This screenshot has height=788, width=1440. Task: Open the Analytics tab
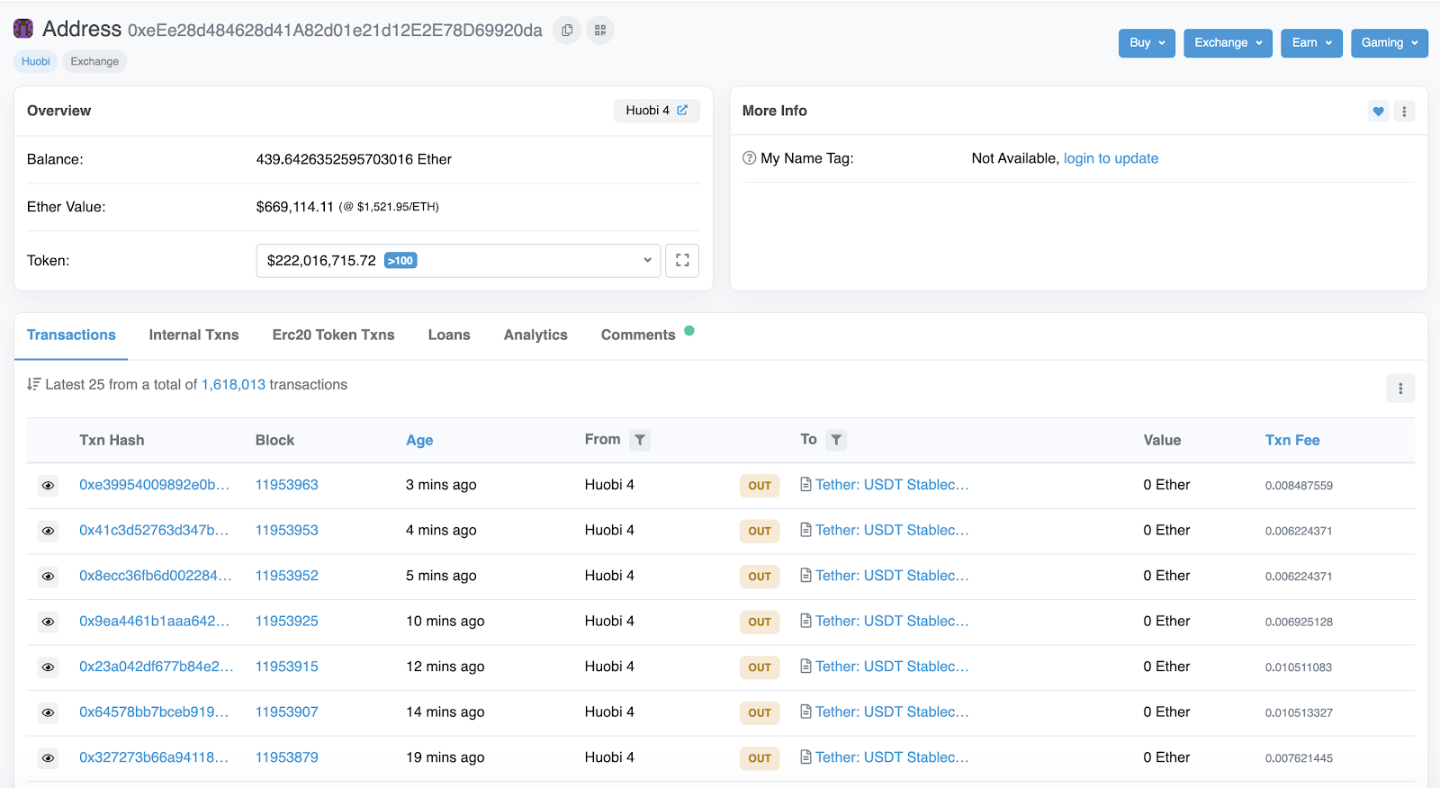pyautogui.click(x=535, y=335)
